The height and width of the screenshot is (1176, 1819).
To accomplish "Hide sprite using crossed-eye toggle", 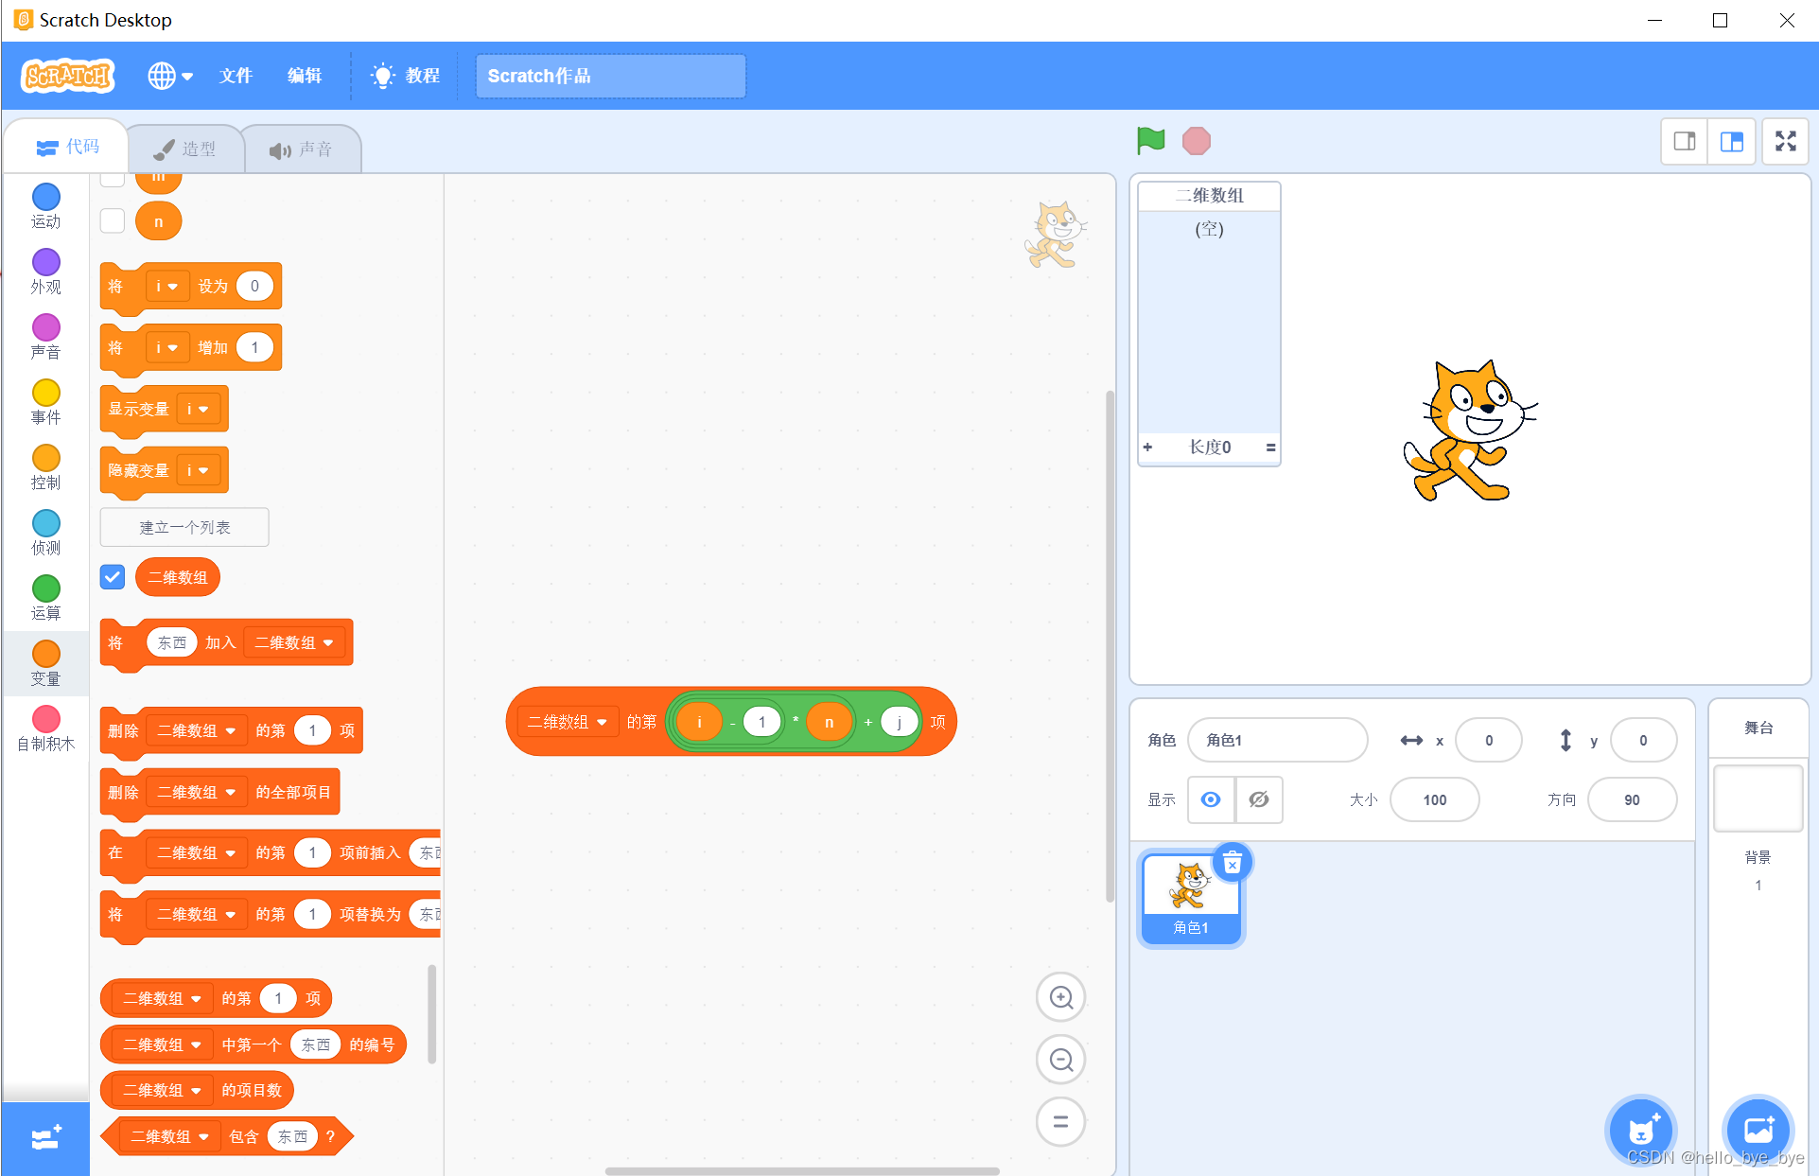I will [1258, 799].
